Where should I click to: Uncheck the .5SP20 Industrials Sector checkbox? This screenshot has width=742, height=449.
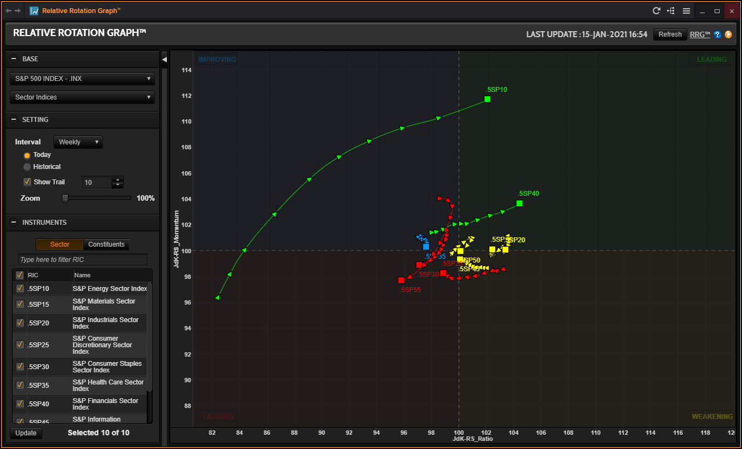(20, 323)
